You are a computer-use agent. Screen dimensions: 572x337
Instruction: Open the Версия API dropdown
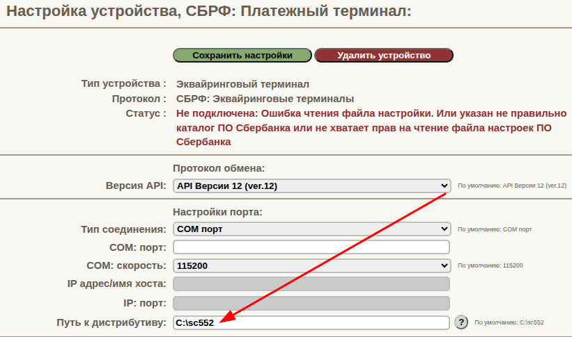click(x=312, y=186)
